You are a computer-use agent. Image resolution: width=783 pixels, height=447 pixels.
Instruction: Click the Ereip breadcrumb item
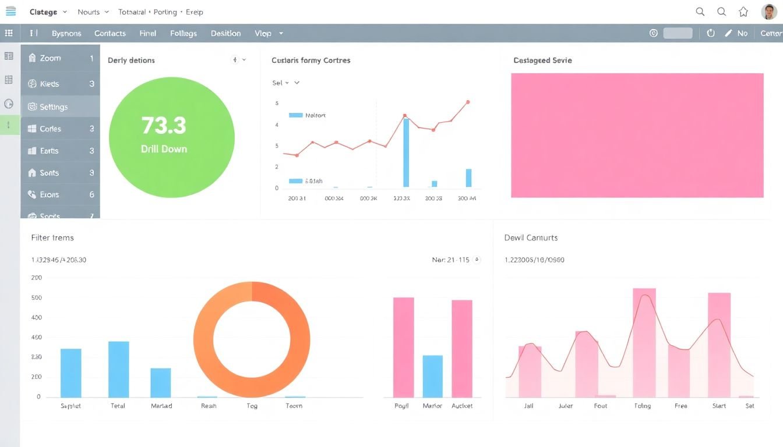click(194, 12)
